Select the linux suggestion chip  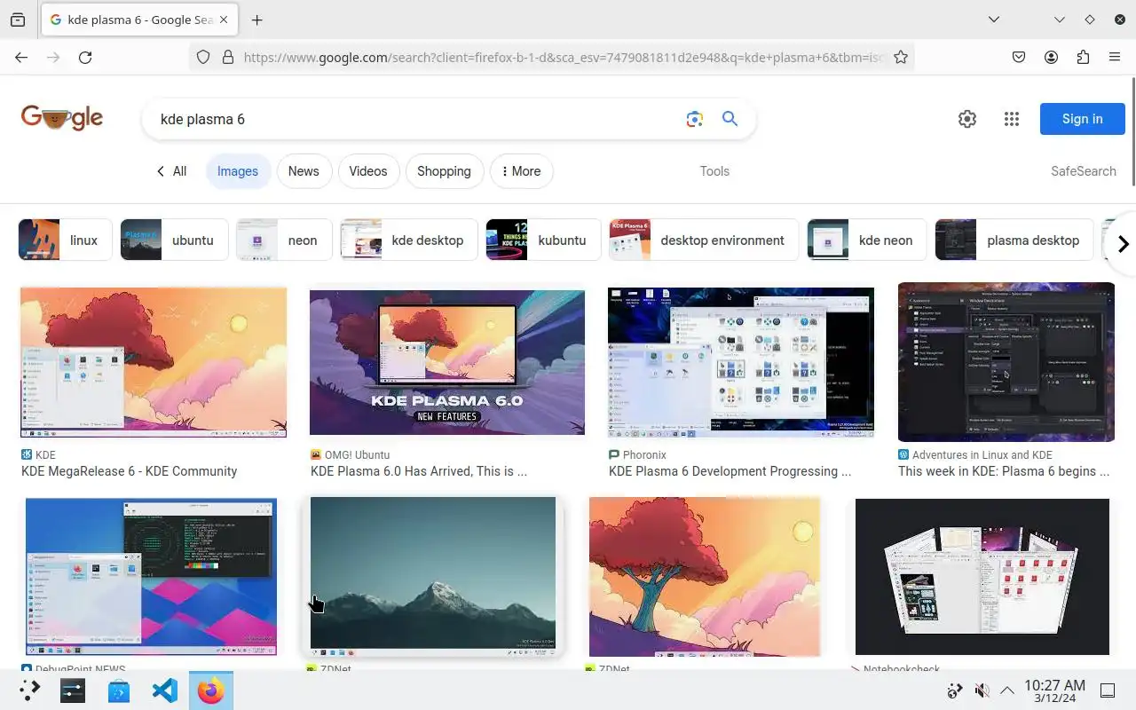point(65,240)
